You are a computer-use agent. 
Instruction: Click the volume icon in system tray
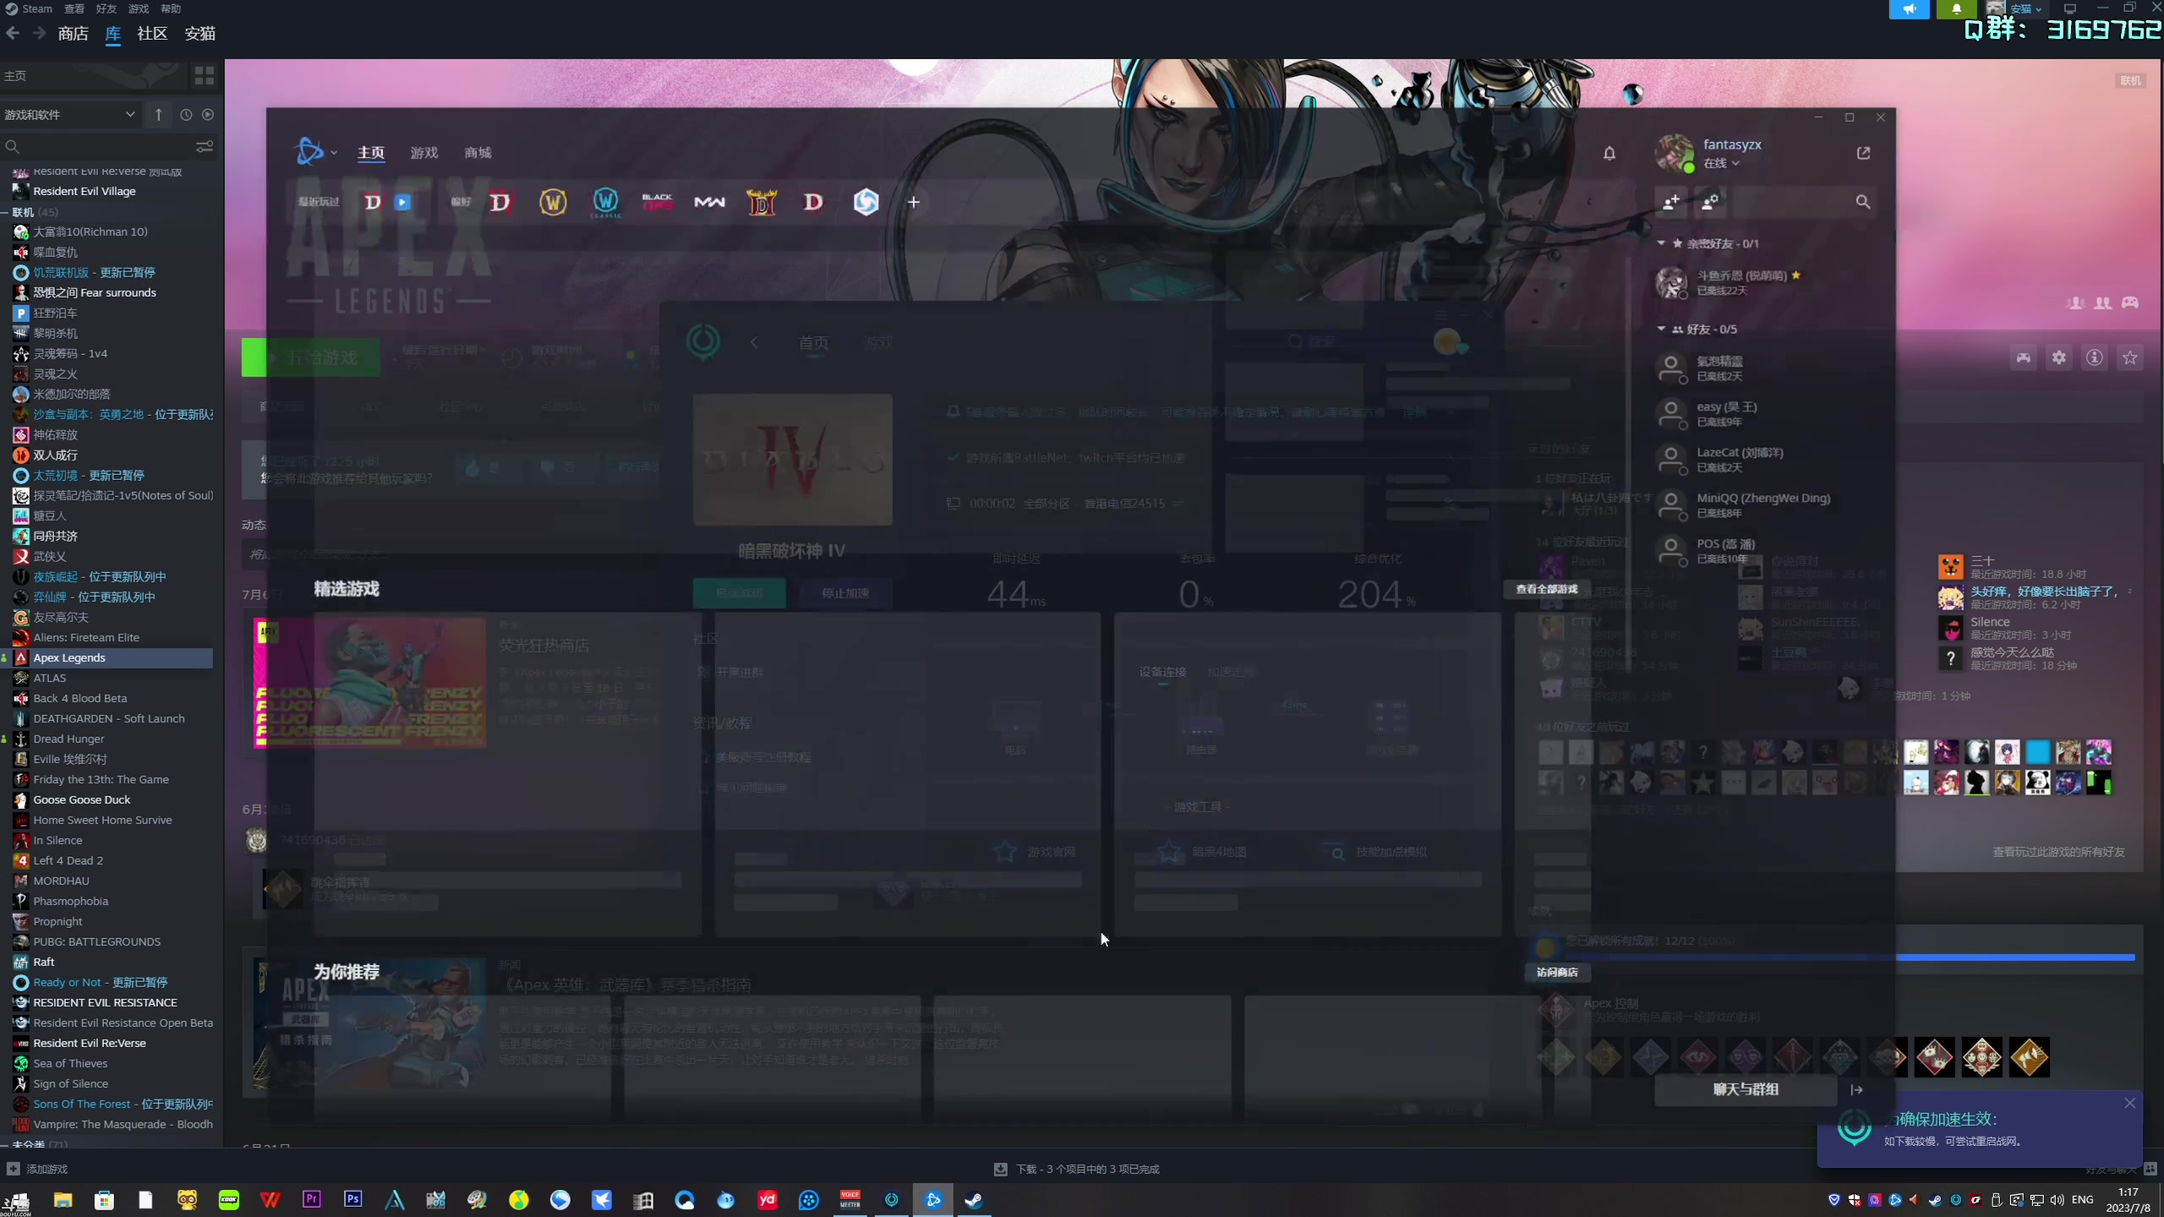pos(2057,1199)
